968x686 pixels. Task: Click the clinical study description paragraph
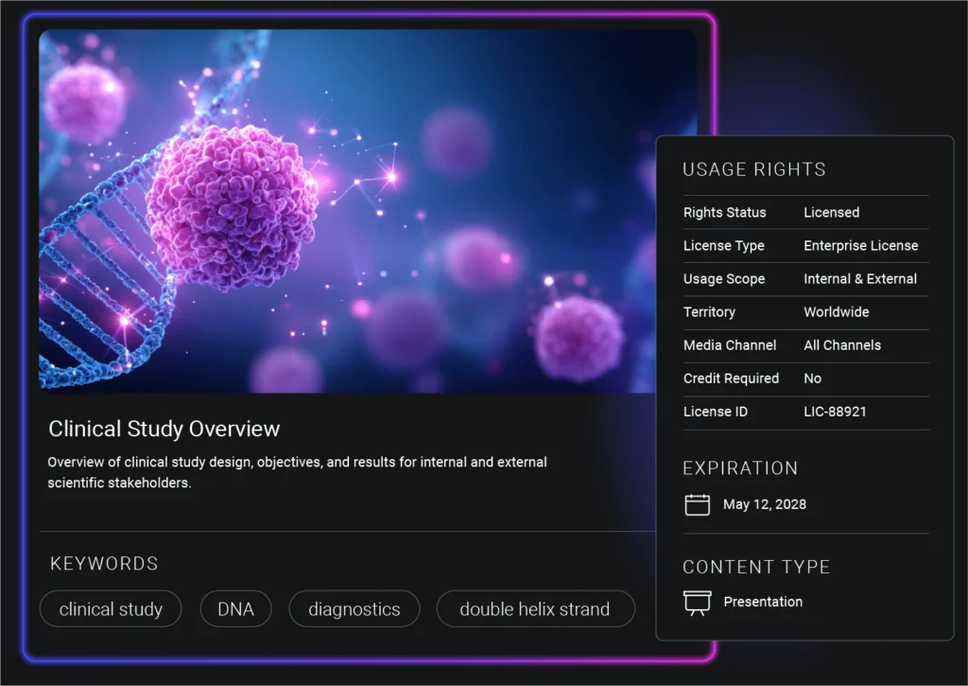(297, 472)
